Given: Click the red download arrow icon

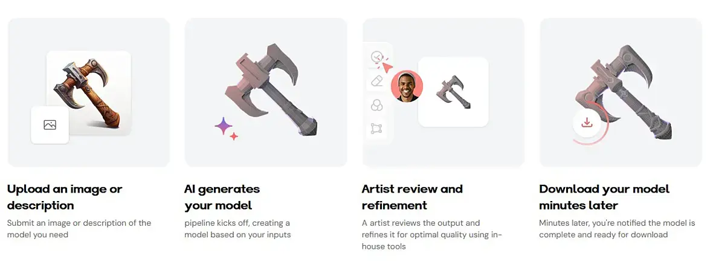Looking at the screenshot, I should [x=586, y=123].
